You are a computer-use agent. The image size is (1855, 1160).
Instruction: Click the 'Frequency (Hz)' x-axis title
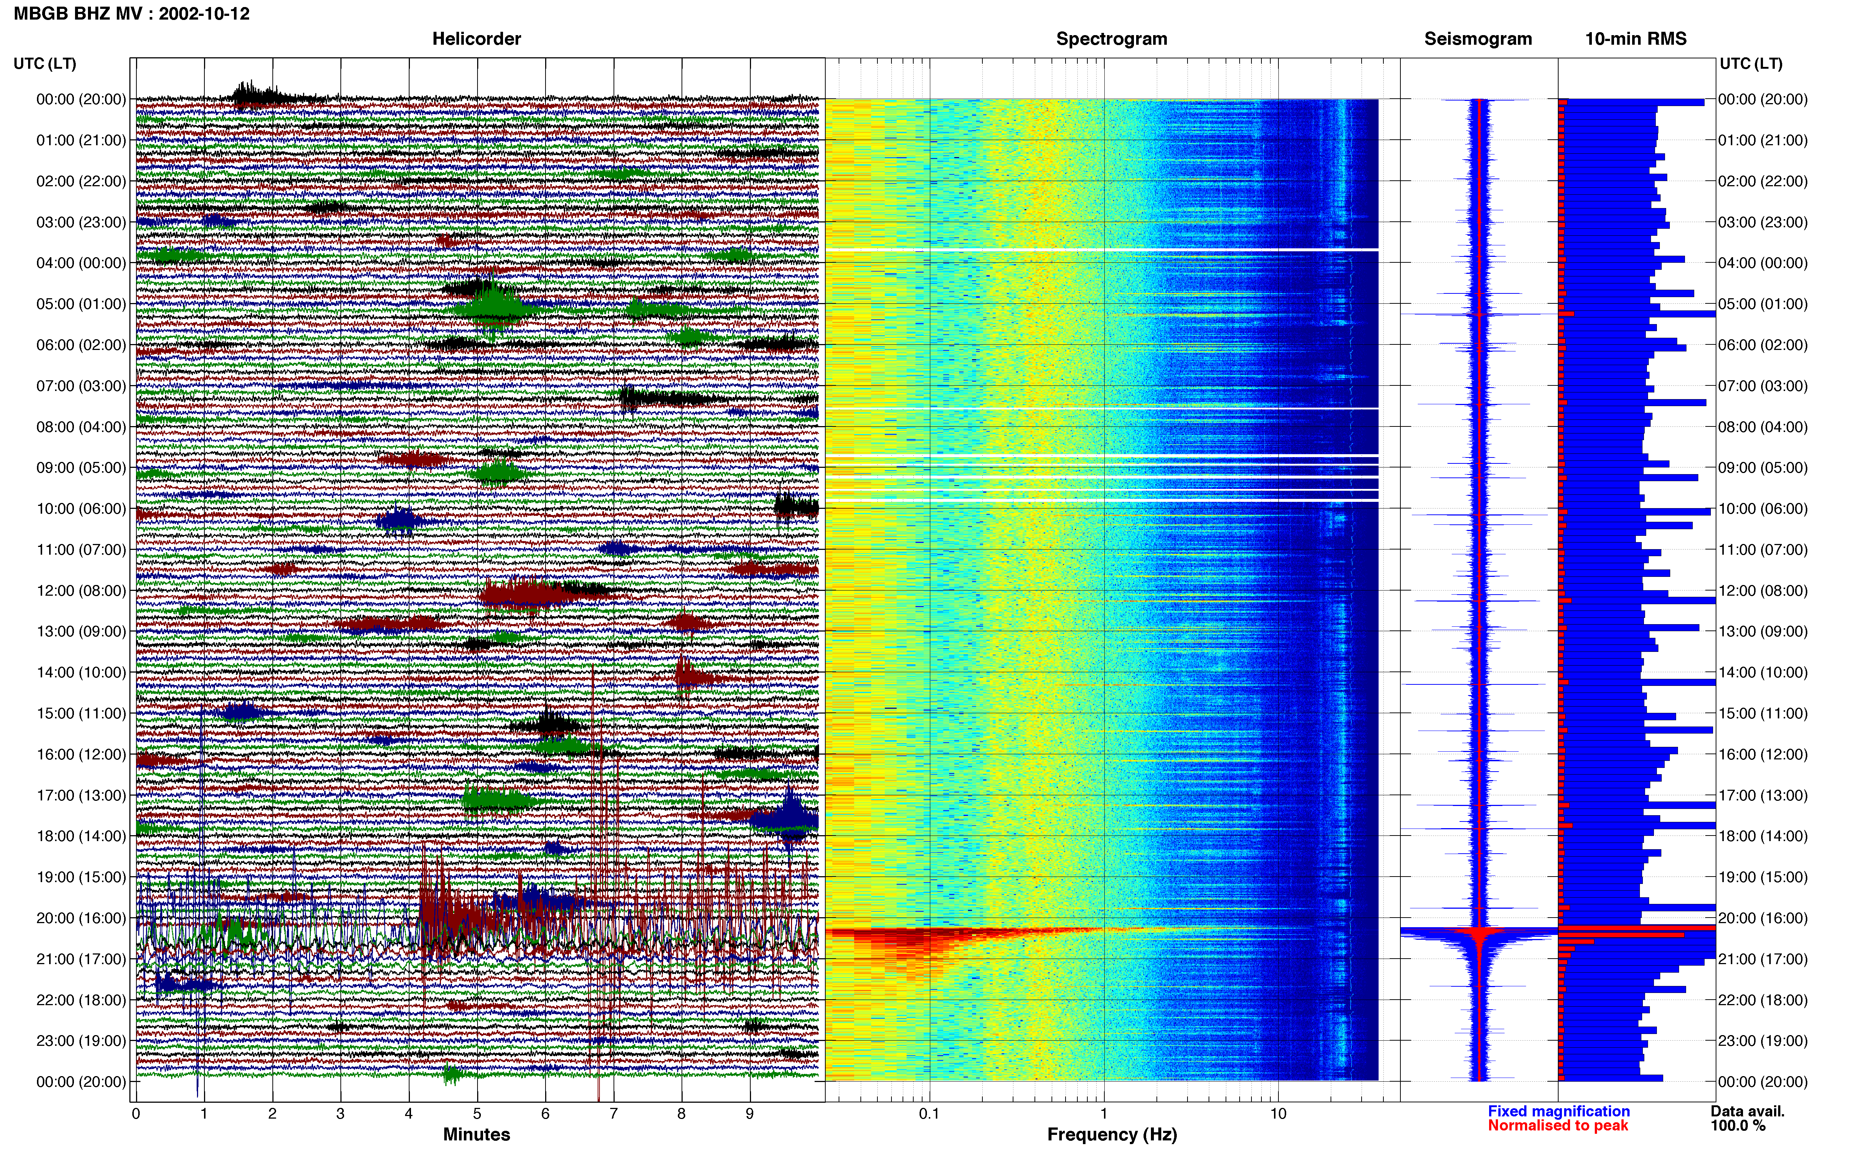1112,1135
